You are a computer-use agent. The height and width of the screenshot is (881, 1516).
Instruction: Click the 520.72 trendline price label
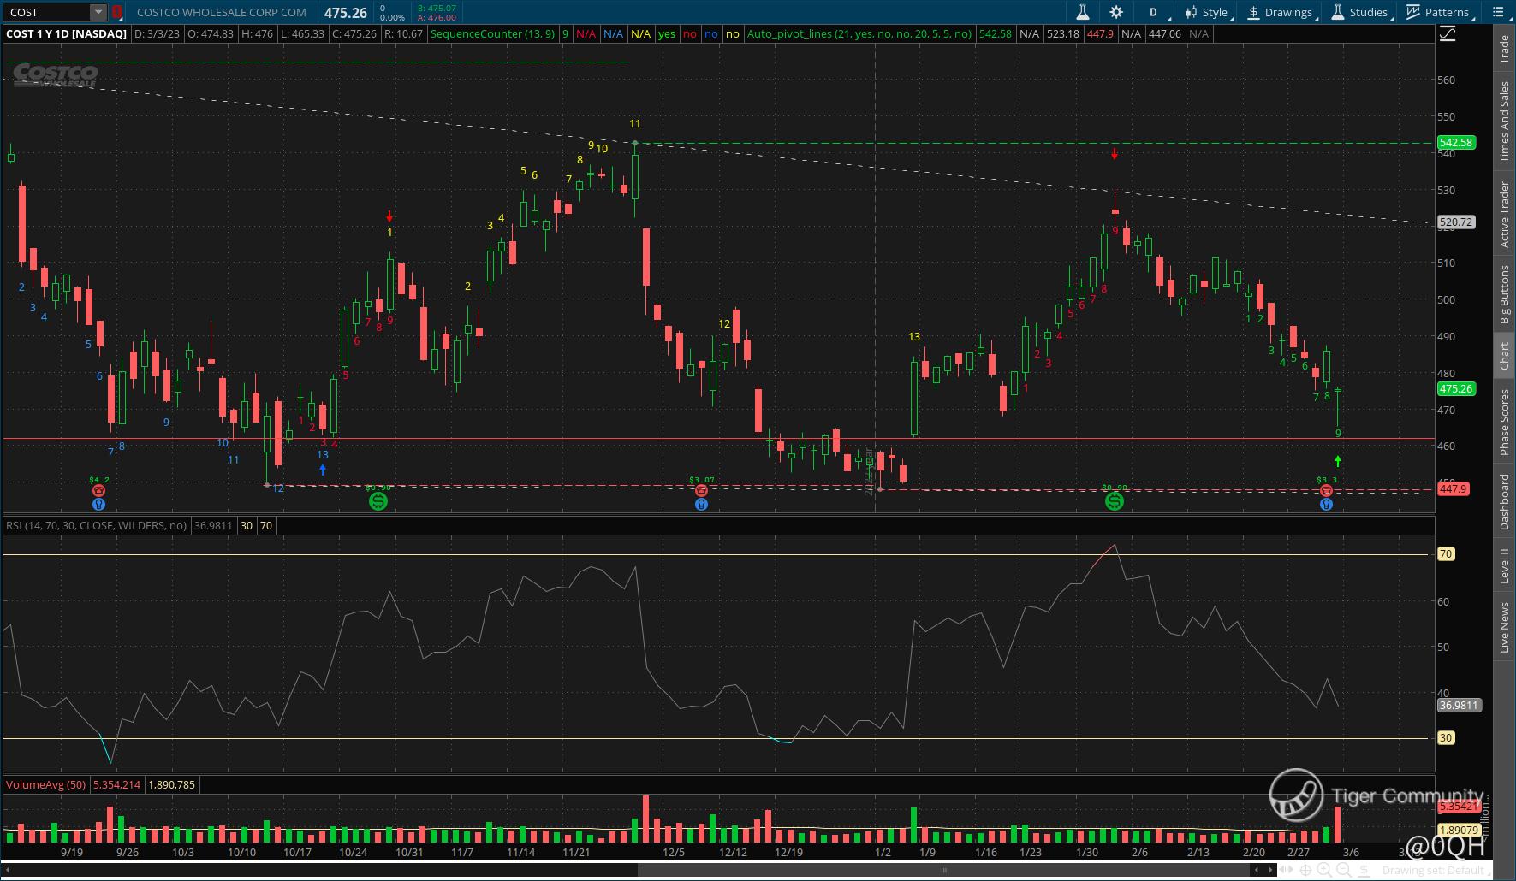pyautogui.click(x=1456, y=222)
